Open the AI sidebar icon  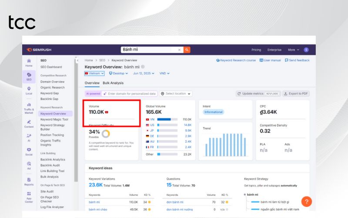click(x=29, y=137)
